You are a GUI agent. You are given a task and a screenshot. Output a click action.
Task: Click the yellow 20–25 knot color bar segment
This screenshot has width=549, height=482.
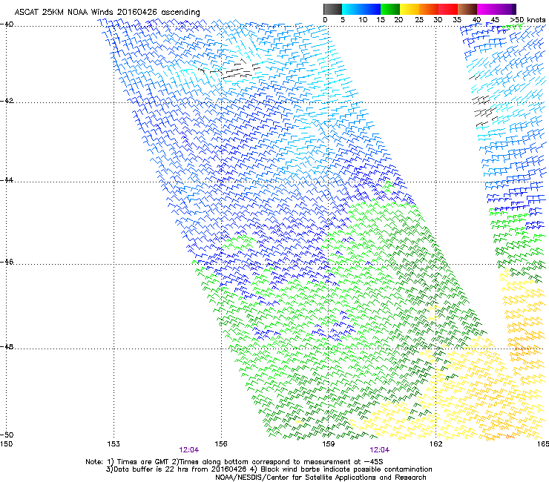(410, 9)
